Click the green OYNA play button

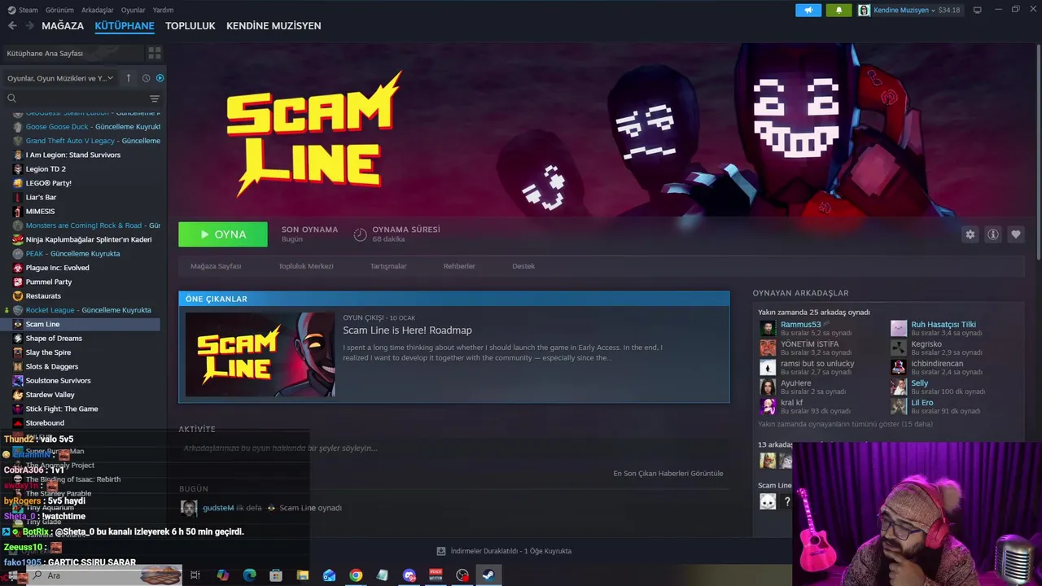point(223,234)
